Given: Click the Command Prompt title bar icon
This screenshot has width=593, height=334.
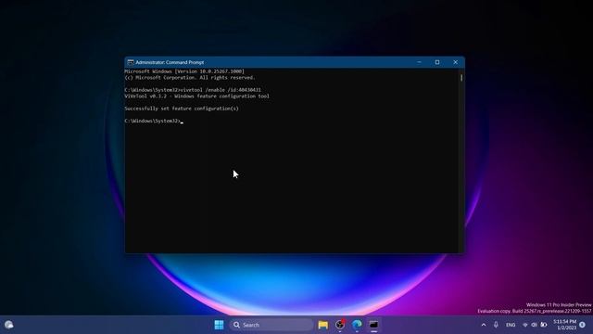Looking at the screenshot, I should pos(131,62).
